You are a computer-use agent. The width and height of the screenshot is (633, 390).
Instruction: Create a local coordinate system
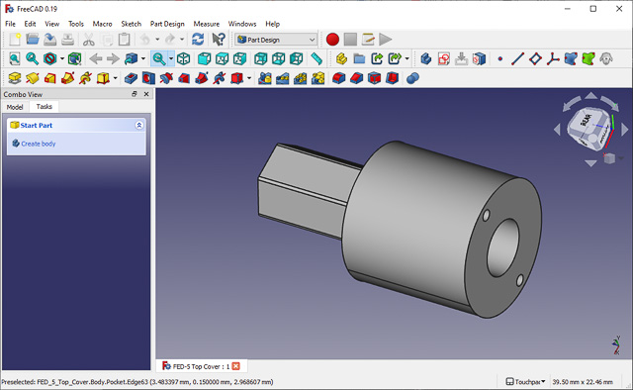[553, 59]
